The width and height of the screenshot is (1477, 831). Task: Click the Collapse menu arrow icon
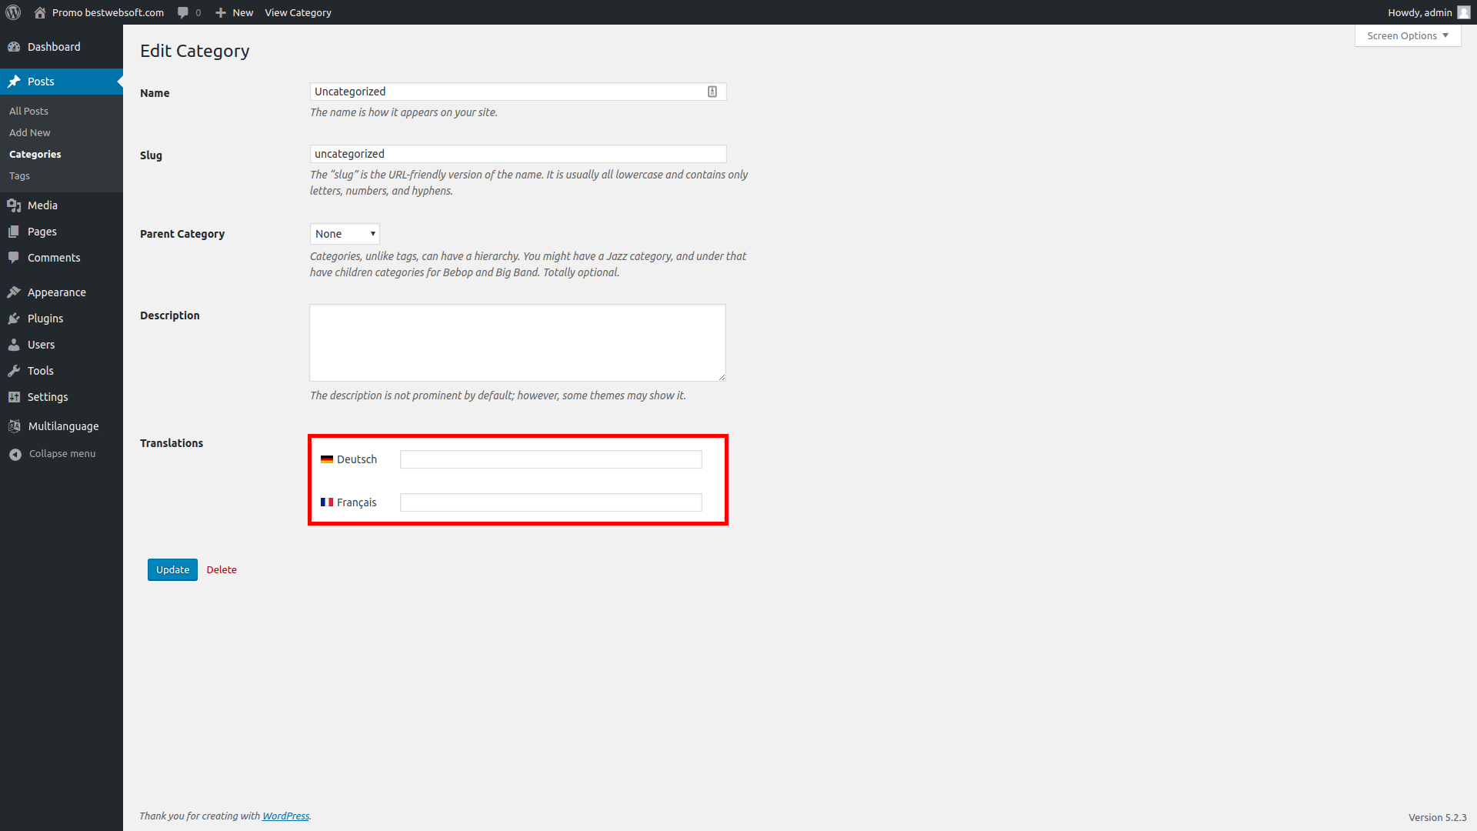pyautogui.click(x=15, y=454)
